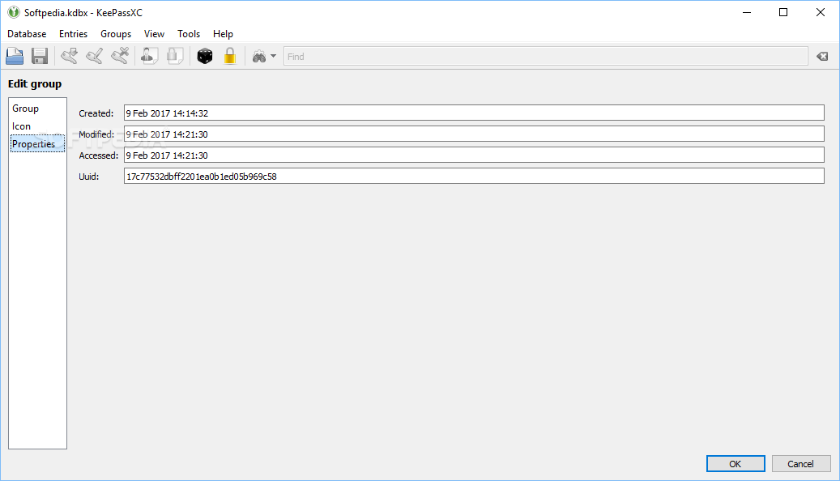Viewport: 840px width, 481px height.
Task: Click the Uuid value field
Action: [x=474, y=177]
